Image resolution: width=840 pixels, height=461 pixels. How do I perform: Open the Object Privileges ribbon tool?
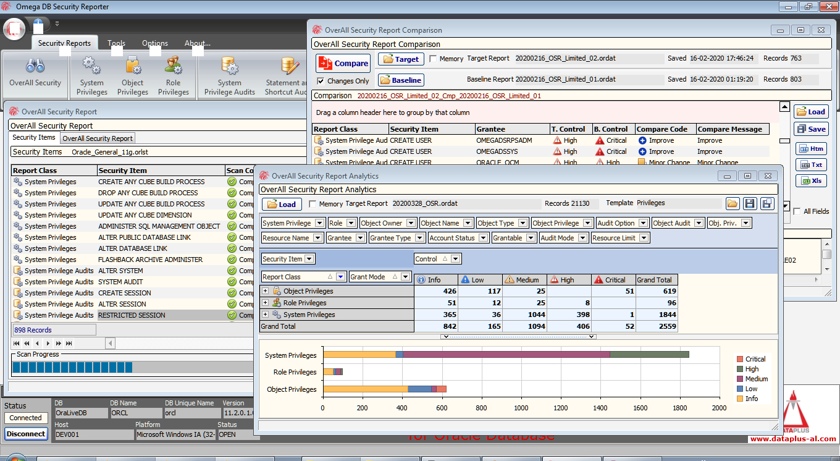133,77
